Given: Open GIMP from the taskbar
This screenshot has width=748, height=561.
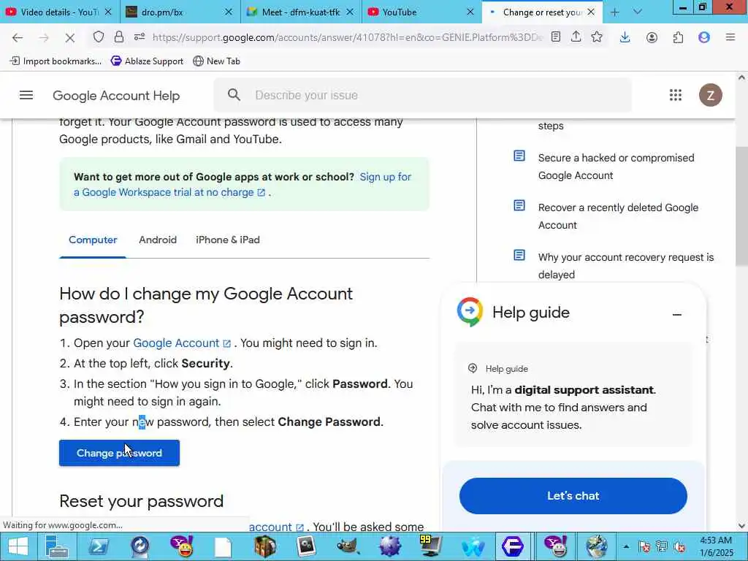Looking at the screenshot, I should [348, 546].
